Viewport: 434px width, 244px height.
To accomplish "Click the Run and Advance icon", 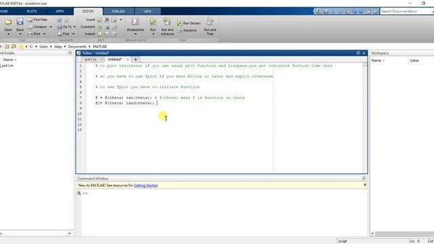I will pos(167,22).
